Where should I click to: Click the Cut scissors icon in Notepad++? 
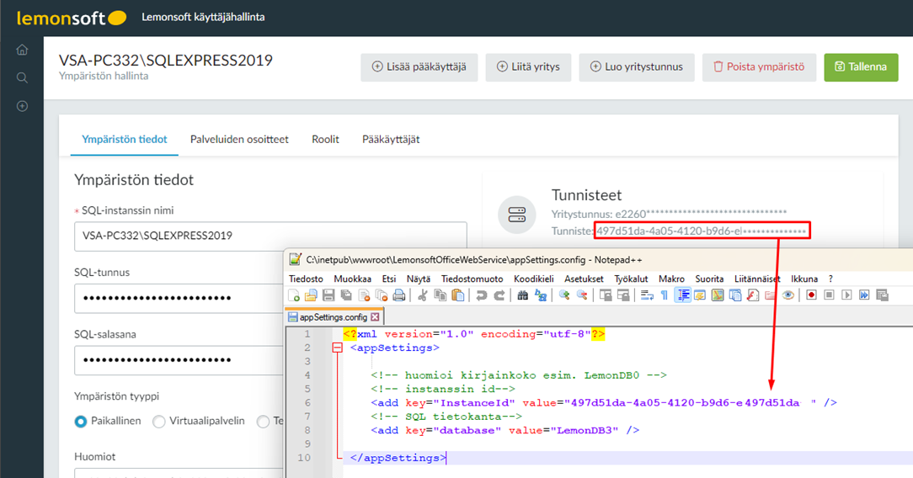(423, 295)
